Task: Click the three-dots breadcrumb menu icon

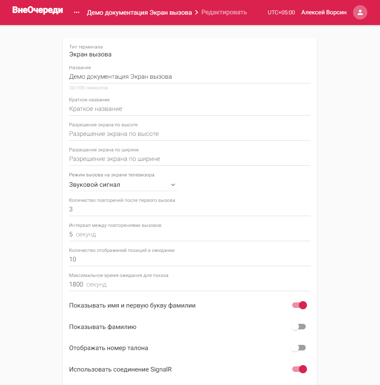Action: click(x=77, y=12)
